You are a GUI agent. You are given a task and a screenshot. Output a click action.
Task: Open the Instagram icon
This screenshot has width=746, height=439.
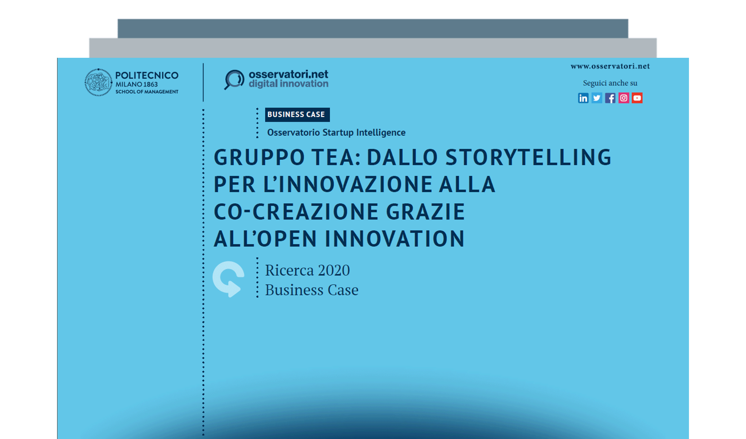click(x=624, y=98)
